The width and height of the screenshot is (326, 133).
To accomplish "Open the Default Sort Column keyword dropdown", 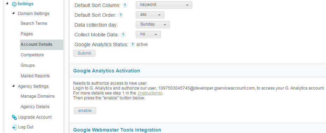I will pyautogui.click(x=164, y=5).
